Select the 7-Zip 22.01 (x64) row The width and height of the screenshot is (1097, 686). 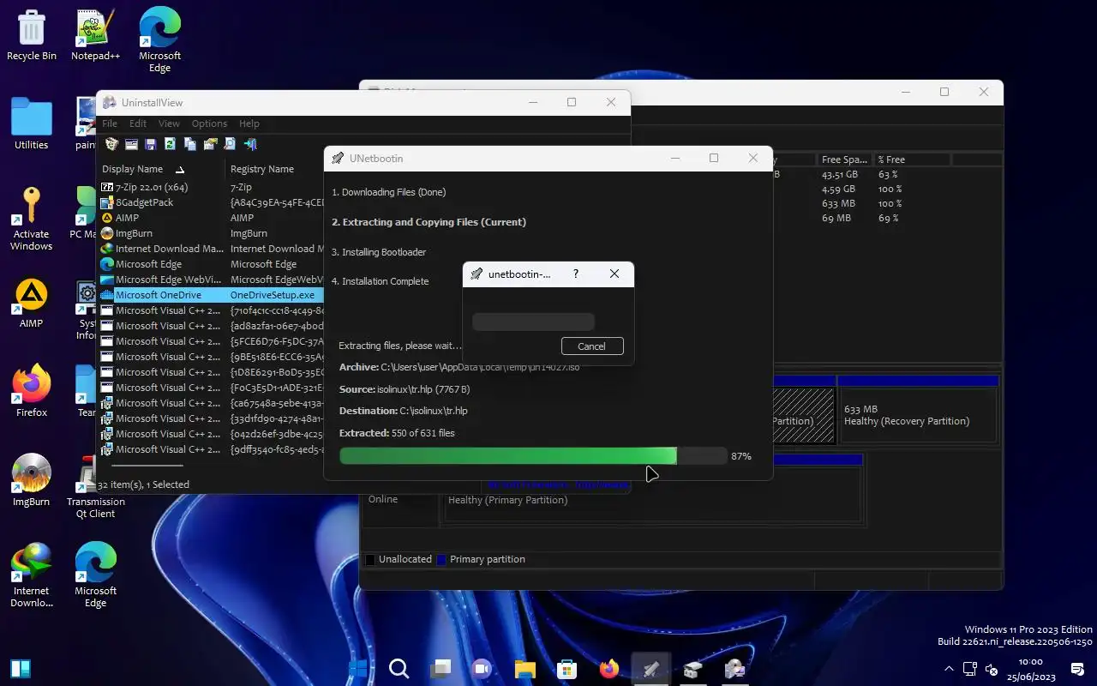pos(211,187)
